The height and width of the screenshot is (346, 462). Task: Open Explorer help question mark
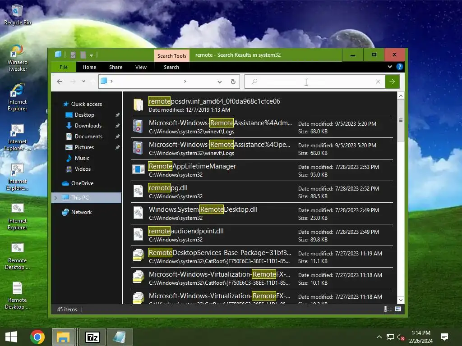click(x=400, y=67)
